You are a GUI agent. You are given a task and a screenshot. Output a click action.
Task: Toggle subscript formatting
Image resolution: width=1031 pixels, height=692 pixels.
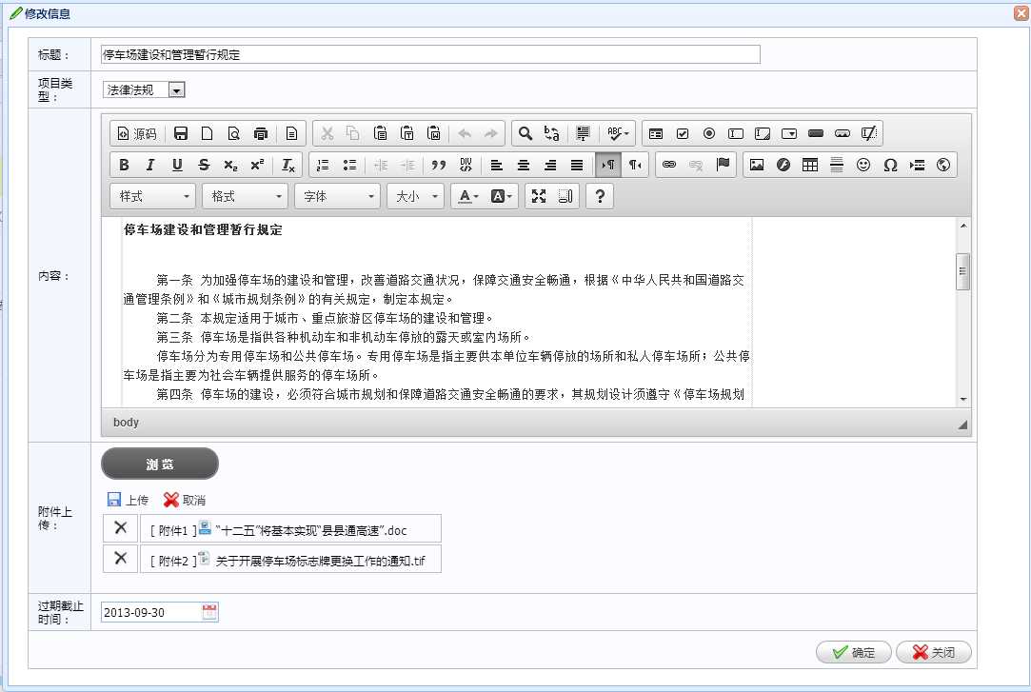[x=230, y=165]
